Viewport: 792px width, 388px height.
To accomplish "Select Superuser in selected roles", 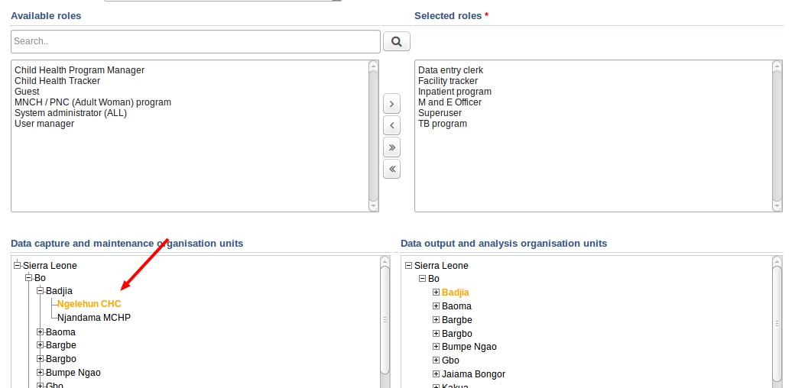I will tap(440, 113).
